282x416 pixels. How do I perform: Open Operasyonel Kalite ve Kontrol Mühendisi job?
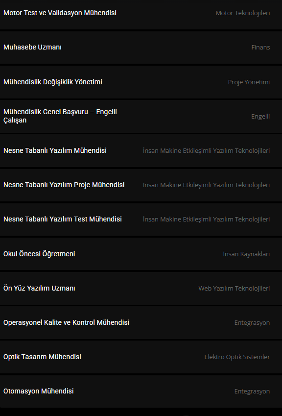point(141,322)
